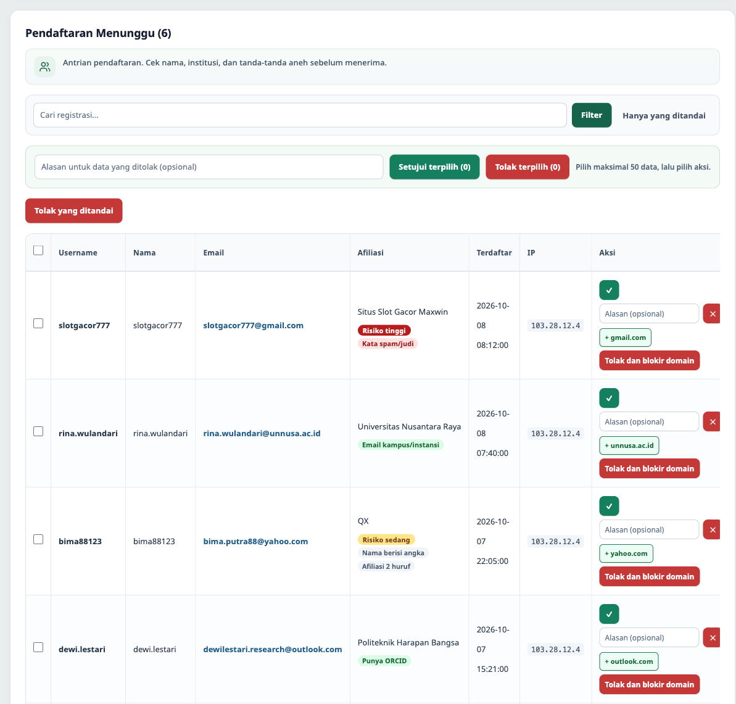Select the bima88123 row checkbox
Screen dimensions: 736x704
(38, 539)
